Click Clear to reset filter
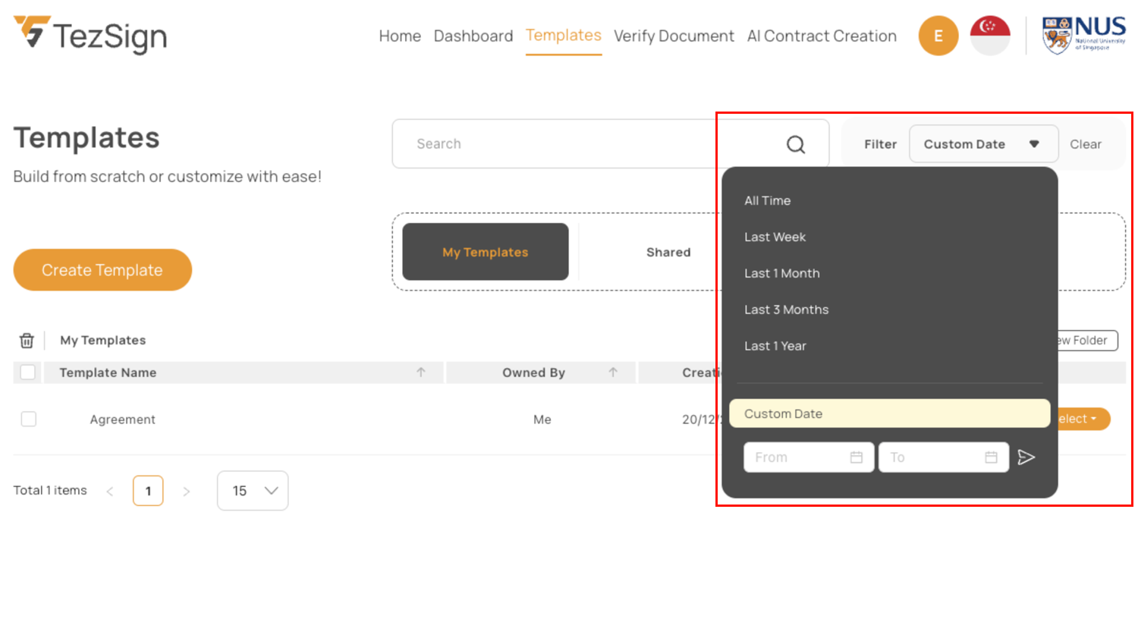Viewport: 1138px width, 635px height. coord(1086,144)
